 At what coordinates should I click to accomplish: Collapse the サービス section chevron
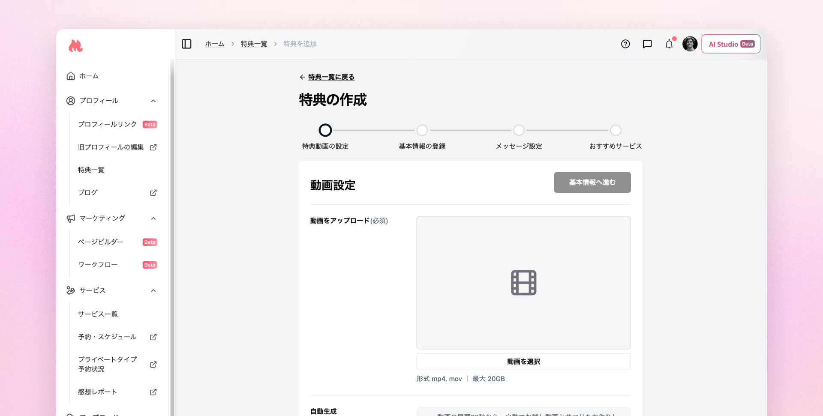pos(153,290)
